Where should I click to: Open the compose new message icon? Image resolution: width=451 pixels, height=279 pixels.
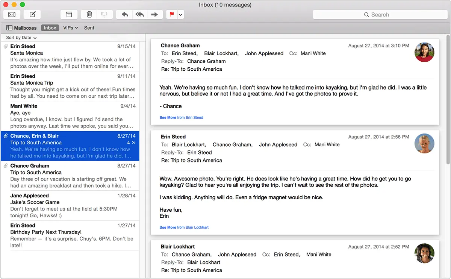pos(32,14)
